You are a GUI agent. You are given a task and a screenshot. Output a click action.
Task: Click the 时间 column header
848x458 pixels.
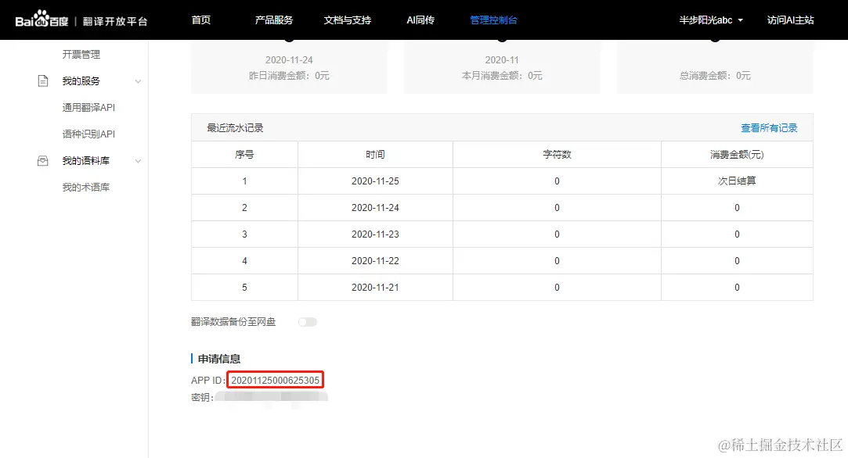click(x=375, y=155)
